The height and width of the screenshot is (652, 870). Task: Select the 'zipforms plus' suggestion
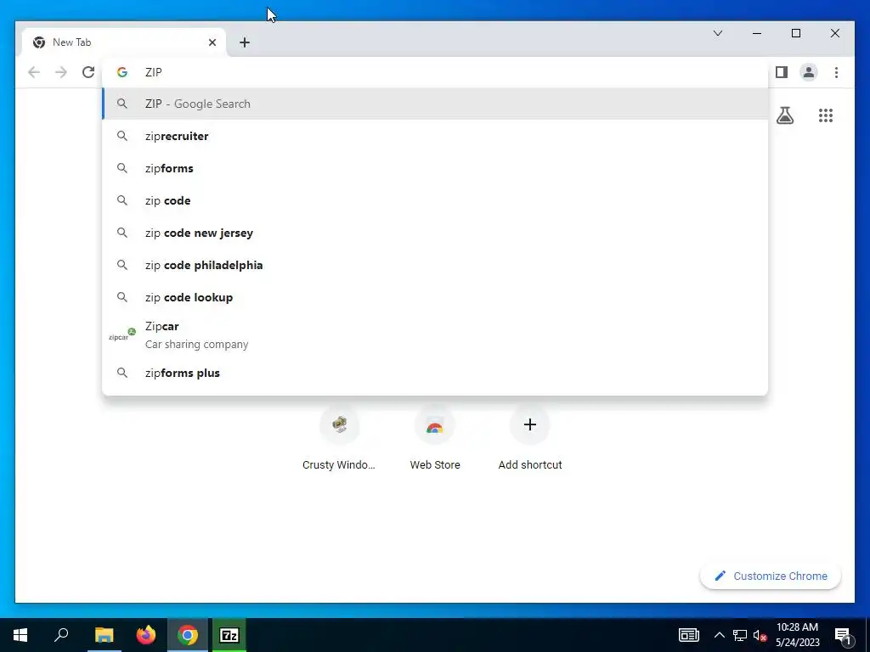coord(435,373)
